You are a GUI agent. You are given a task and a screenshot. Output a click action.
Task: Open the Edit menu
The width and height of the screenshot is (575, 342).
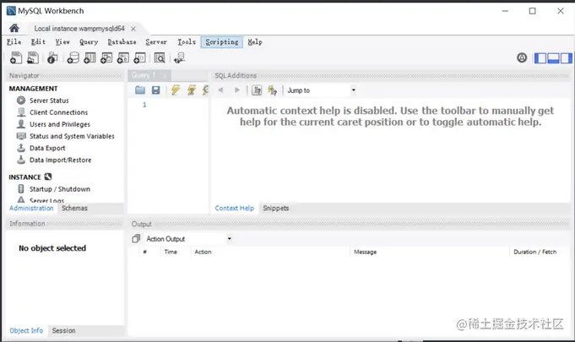pyautogui.click(x=38, y=41)
